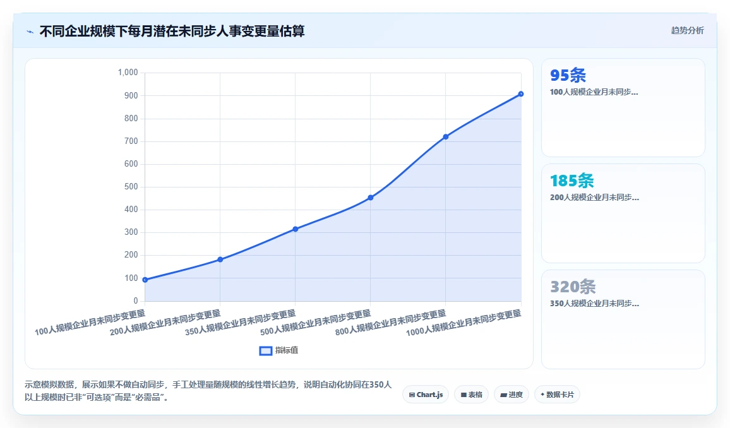Click the 指标值 legend text
The height and width of the screenshot is (428, 730).
click(x=286, y=350)
